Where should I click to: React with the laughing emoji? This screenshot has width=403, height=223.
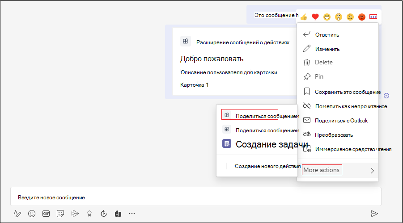tap(327, 17)
